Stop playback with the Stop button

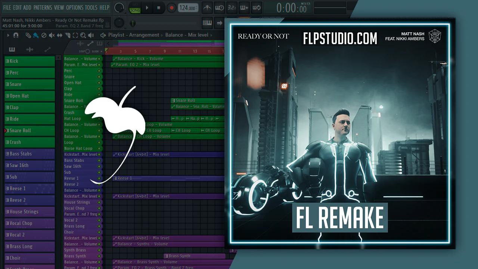[158, 7]
